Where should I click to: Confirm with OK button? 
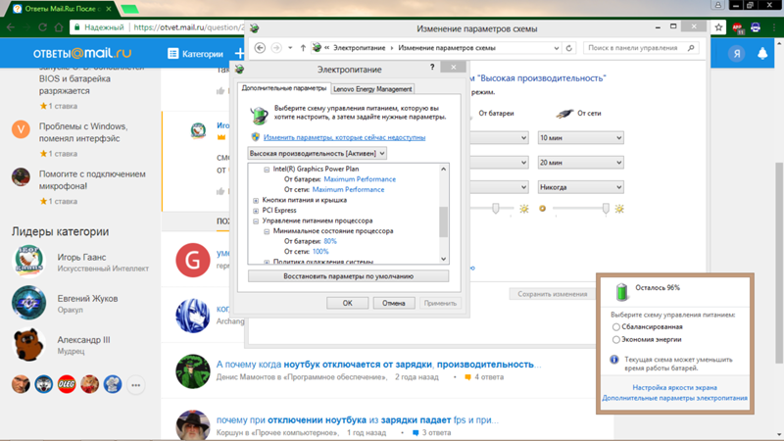coord(348,303)
